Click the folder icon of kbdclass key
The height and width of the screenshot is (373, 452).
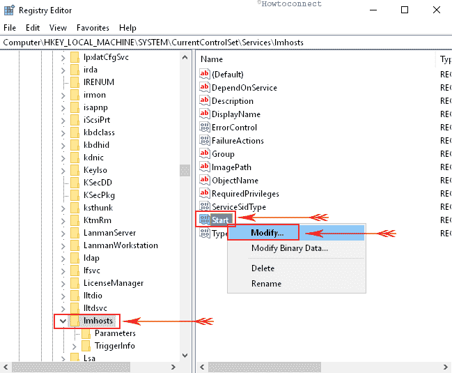click(x=75, y=132)
